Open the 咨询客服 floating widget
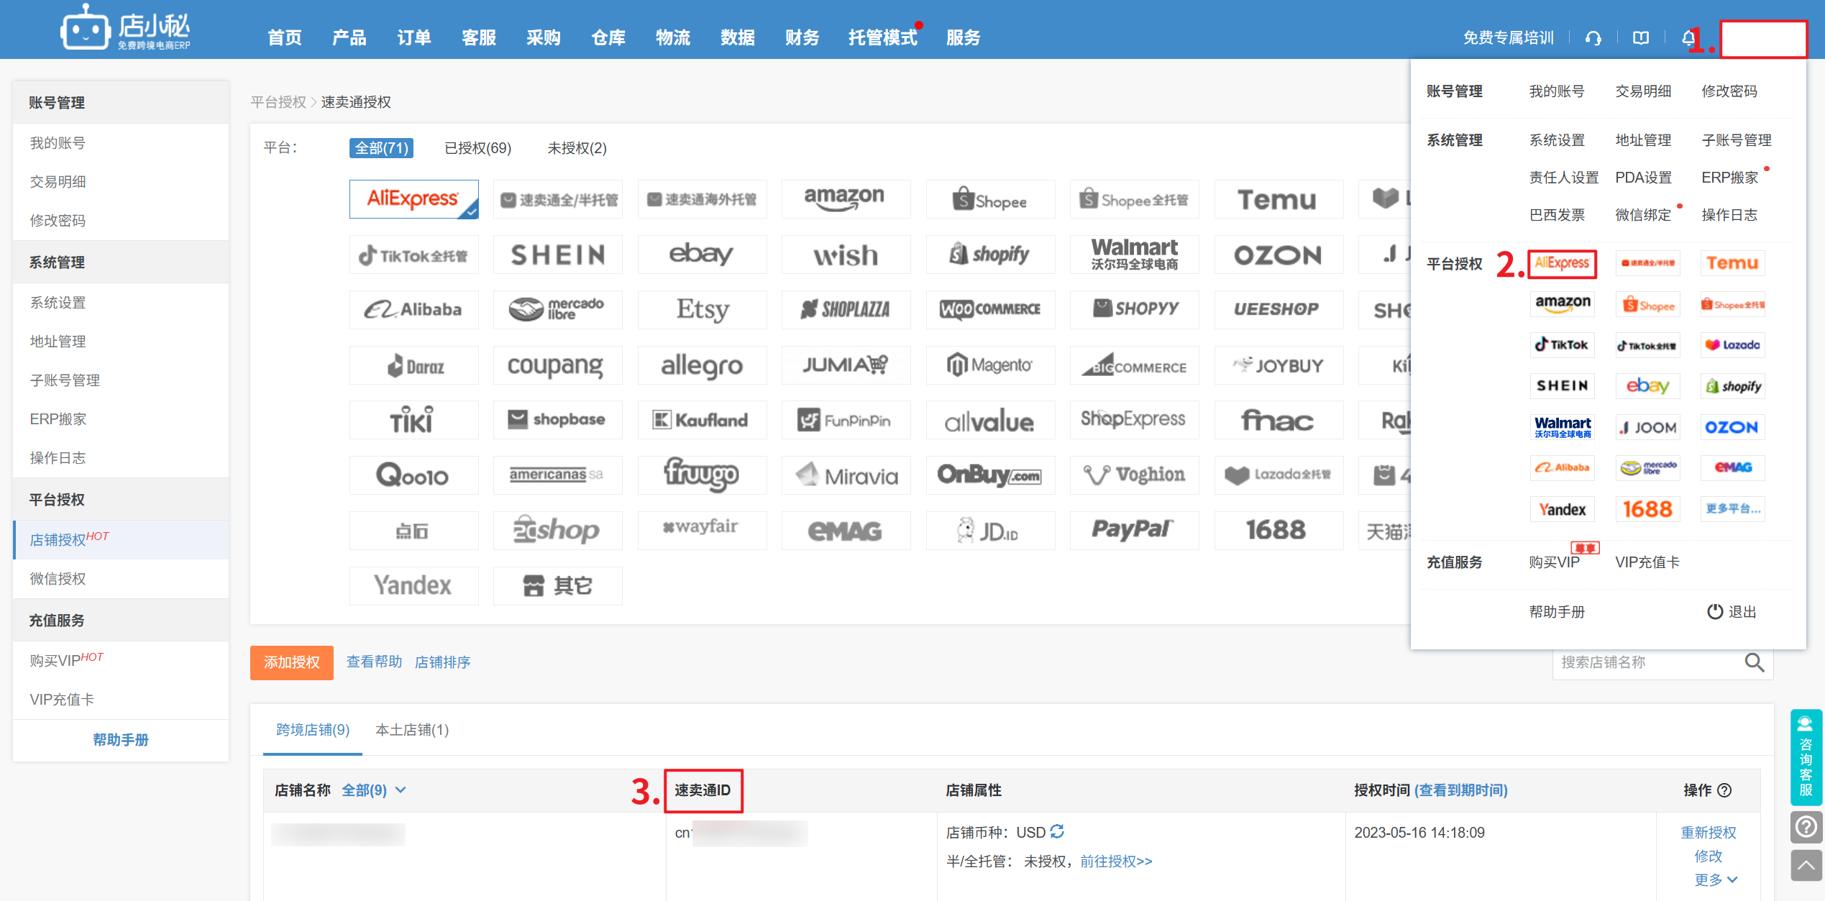Screen dimensions: 1825x901 [1806, 757]
